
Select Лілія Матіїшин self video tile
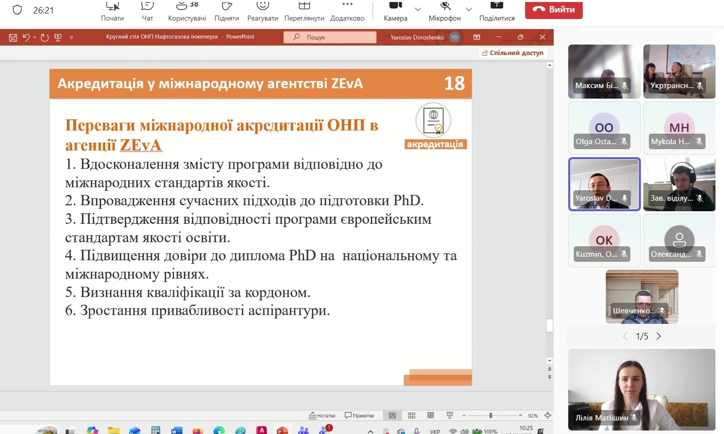click(x=642, y=389)
